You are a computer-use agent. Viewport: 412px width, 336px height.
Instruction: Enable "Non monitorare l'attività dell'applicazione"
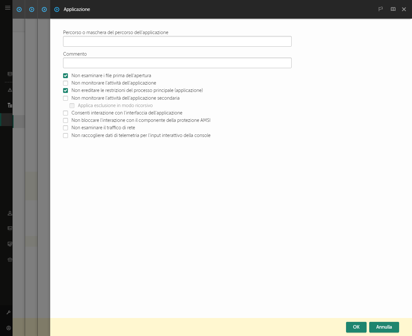(65, 83)
